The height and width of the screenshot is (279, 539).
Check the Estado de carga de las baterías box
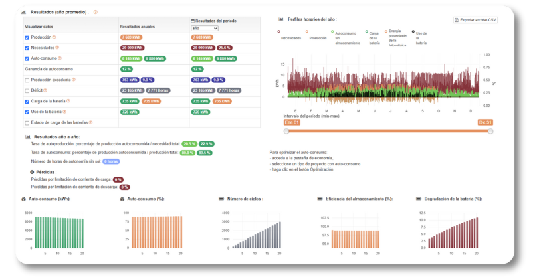(x=27, y=123)
